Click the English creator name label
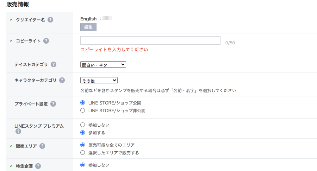 point(88,19)
